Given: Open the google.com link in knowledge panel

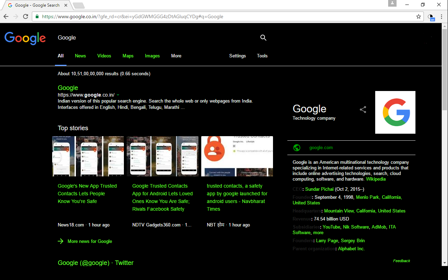Looking at the screenshot, I should point(321,148).
